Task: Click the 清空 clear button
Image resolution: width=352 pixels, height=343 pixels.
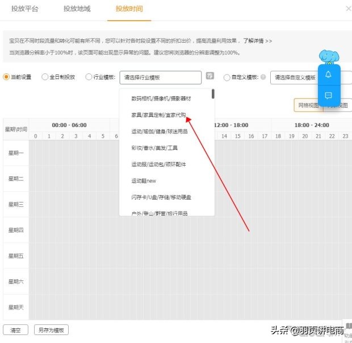Action: pyautogui.click(x=15, y=330)
